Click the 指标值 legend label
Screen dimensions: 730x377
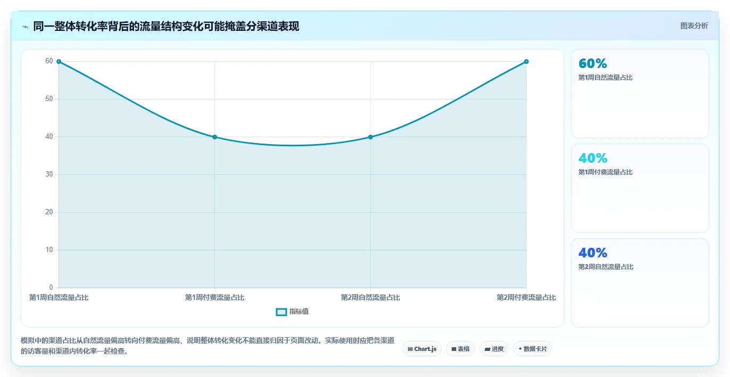[x=299, y=312]
